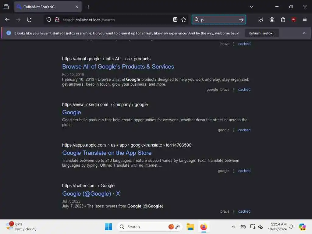The height and width of the screenshot is (234, 312).
Task: Open options dots for Twitter result
Action: (x=234, y=211)
